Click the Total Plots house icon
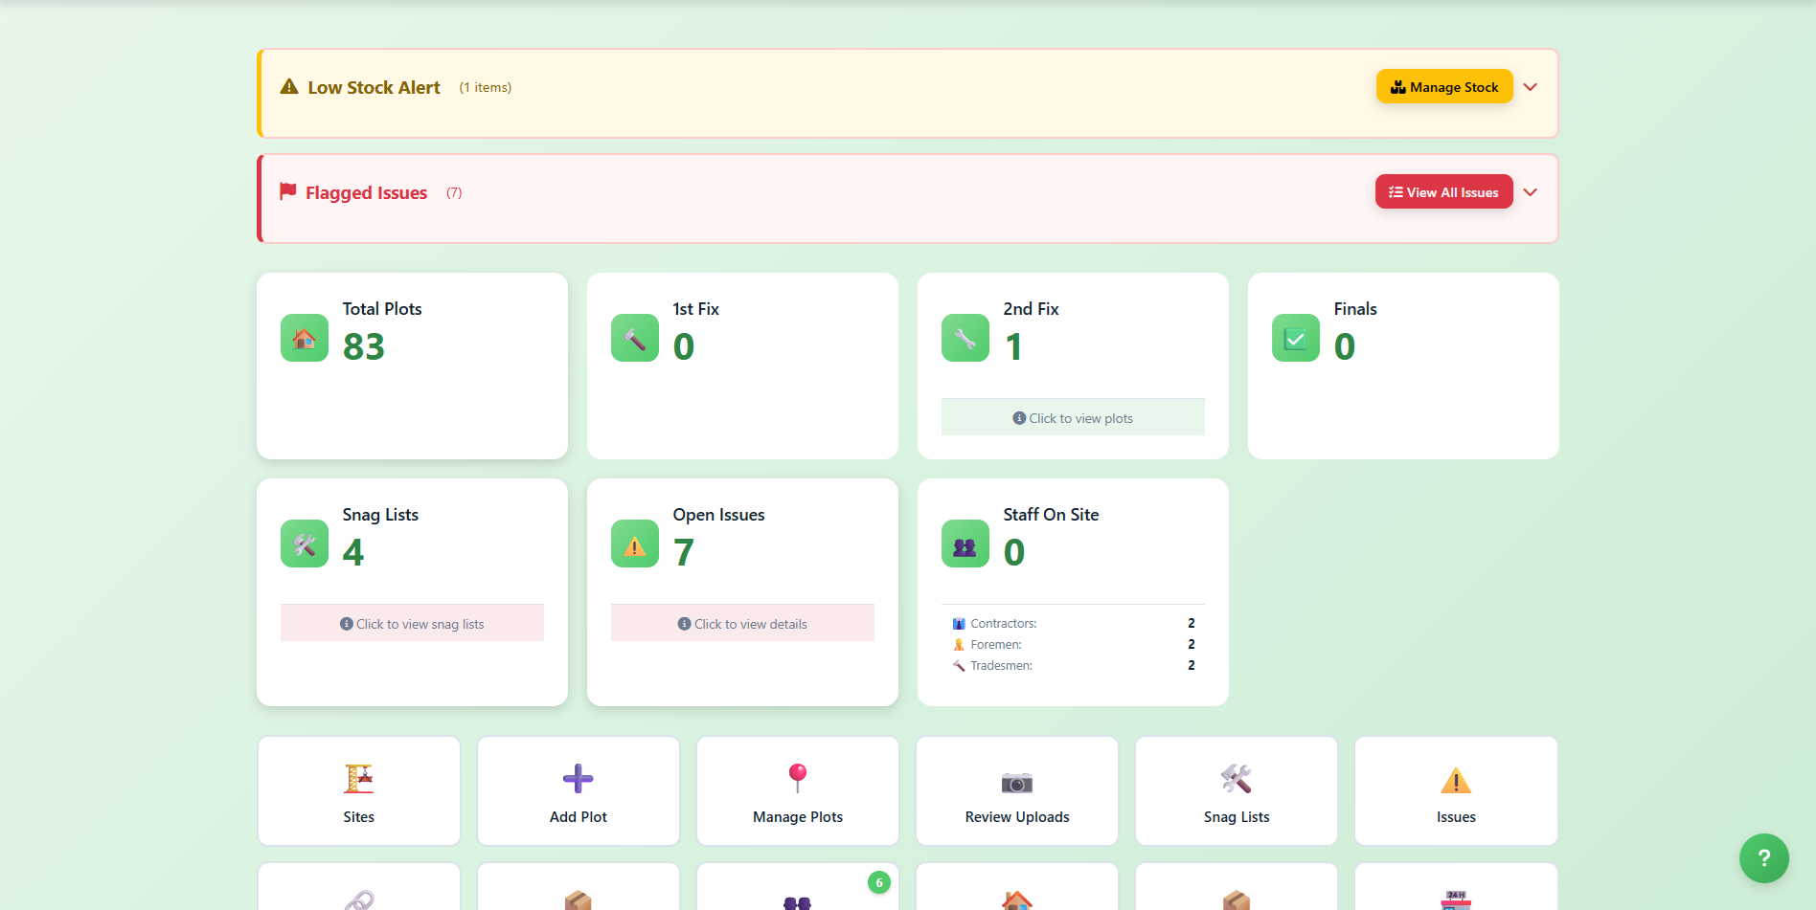The height and width of the screenshot is (910, 1816). [x=305, y=339]
